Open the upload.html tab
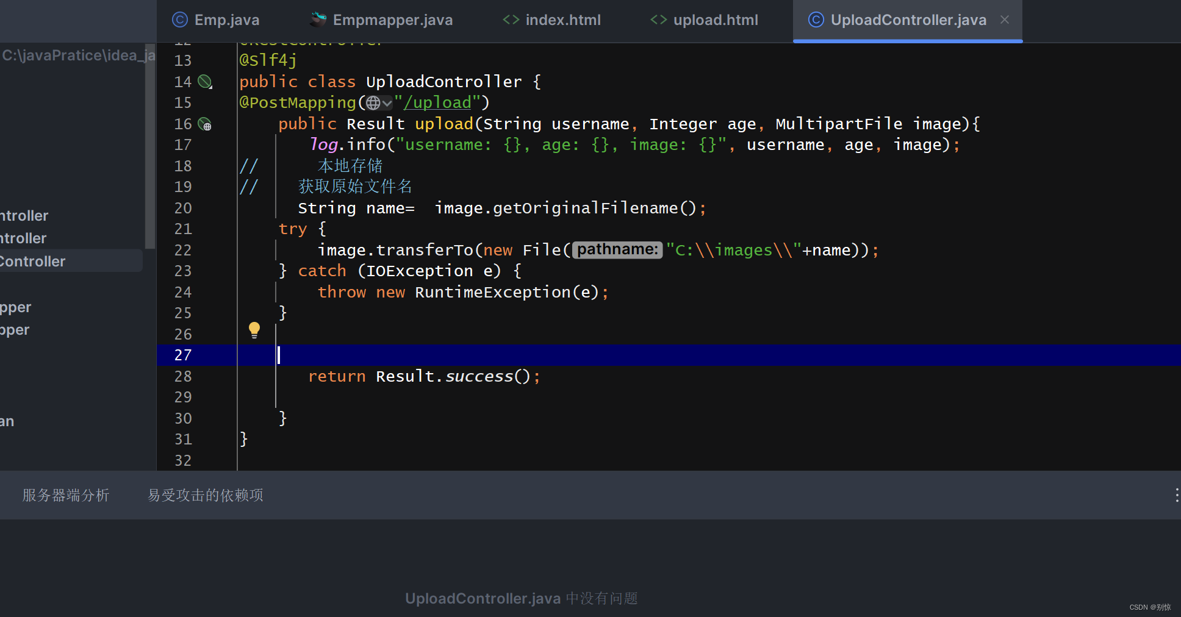This screenshot has height=617, width=1181. click(715, 20)
